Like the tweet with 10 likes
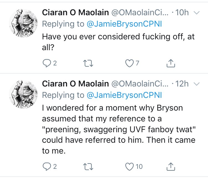Image resolution: width=208 pixels, height=181 pixels. [x=130, y=166]
